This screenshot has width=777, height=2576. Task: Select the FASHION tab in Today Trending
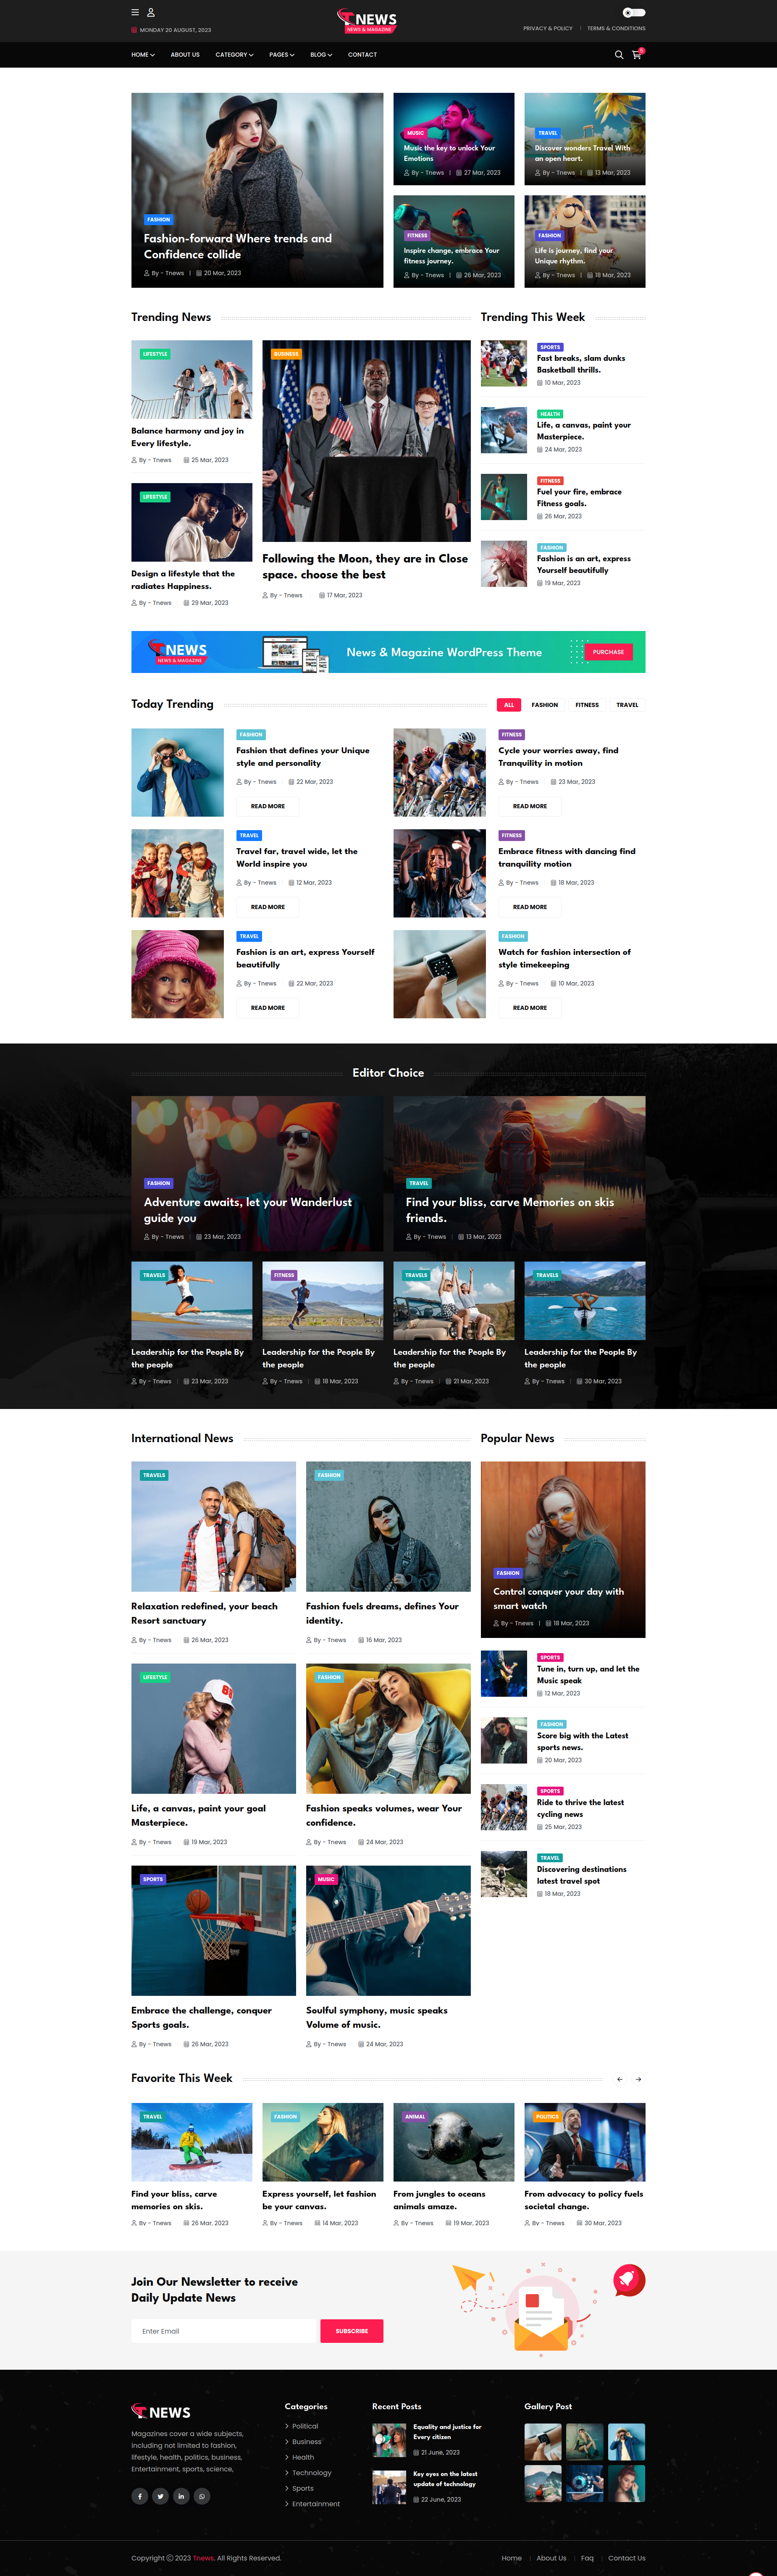coord(545,705)
